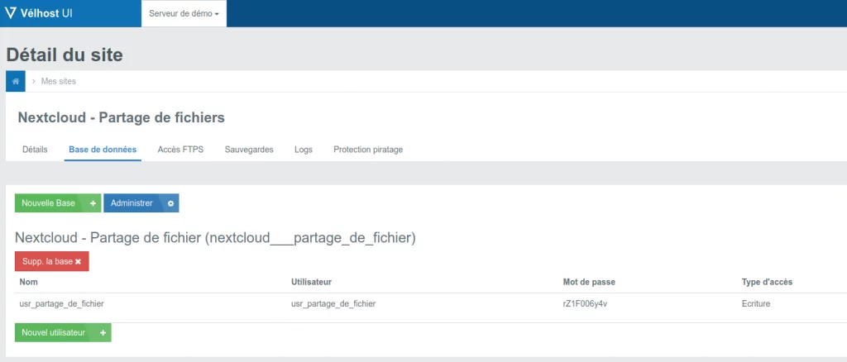Open the Protection piratage tab

pyautogui.click(x=368, y=150)
